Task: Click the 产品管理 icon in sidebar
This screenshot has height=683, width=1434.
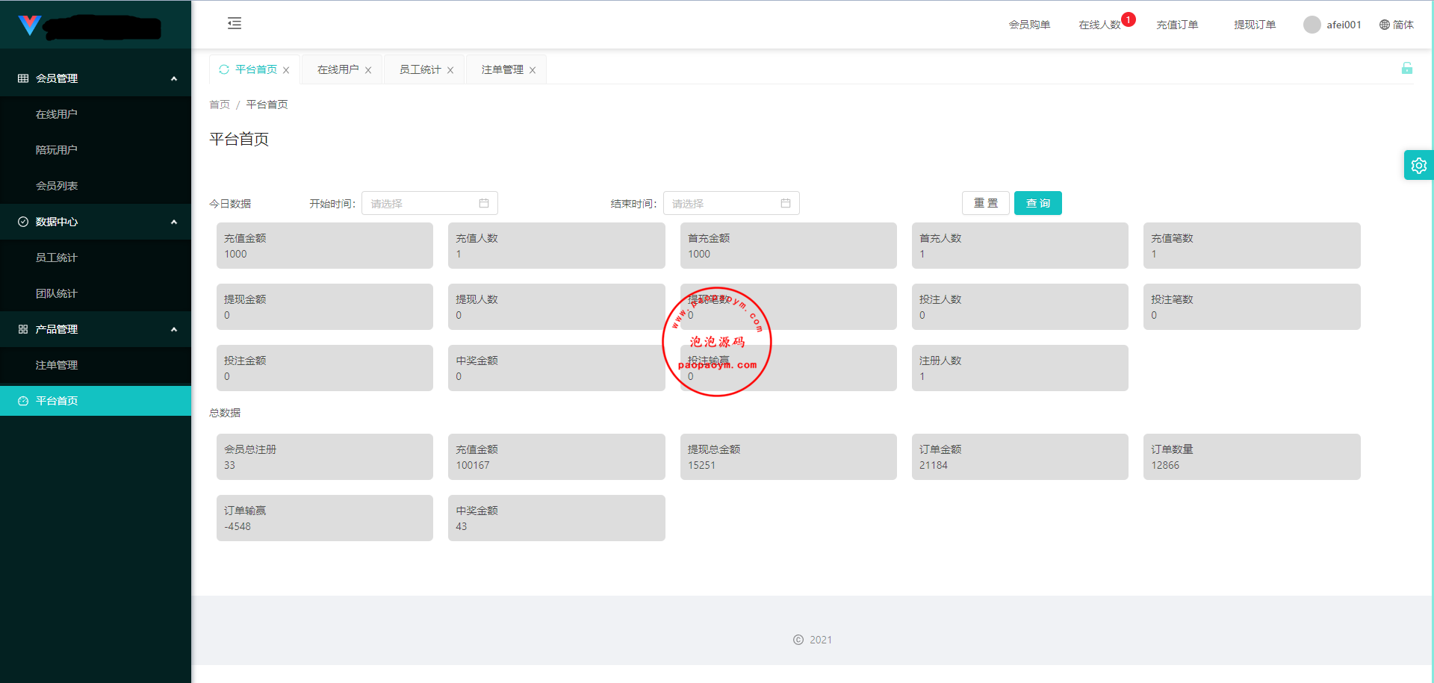Action: coord(23,329)
